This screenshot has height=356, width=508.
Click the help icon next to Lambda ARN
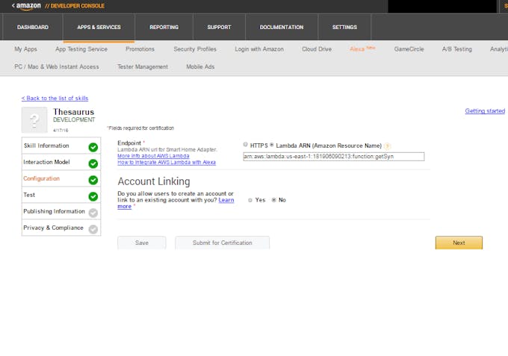coord(387,146)
